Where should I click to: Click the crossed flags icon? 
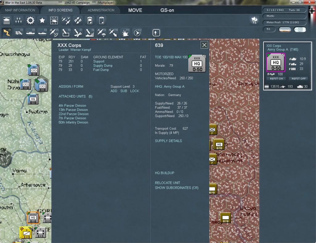click(254, 20)
